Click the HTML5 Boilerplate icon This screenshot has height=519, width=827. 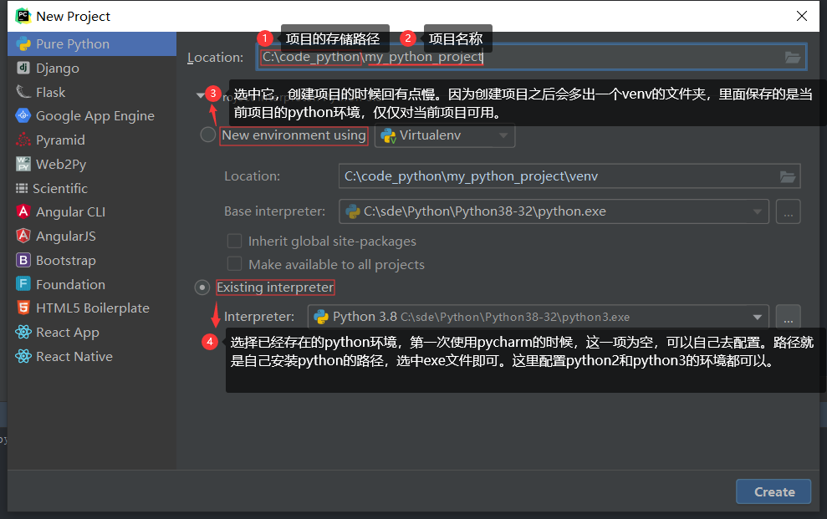(x=23, y=308)
